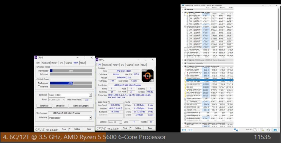The height and width of the screenshot is (143, 281).
Task: Open Memory tab in Bench window
Action: pyautogui.click(x=55, y=63)
